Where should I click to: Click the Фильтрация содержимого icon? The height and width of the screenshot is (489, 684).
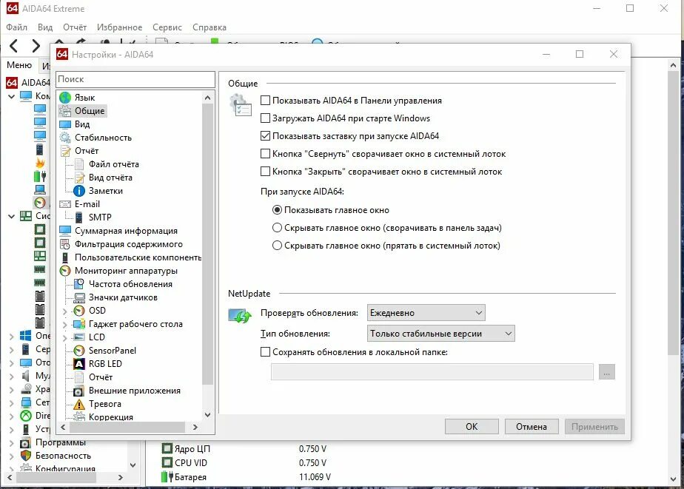[65, 244]
